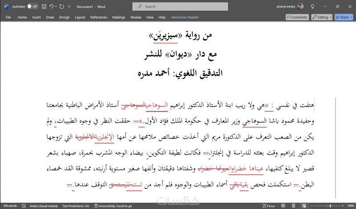Screen dimensions: 356x209
Task: Click the word «سيزيرين» in the title line
Action: coord(166,36)
